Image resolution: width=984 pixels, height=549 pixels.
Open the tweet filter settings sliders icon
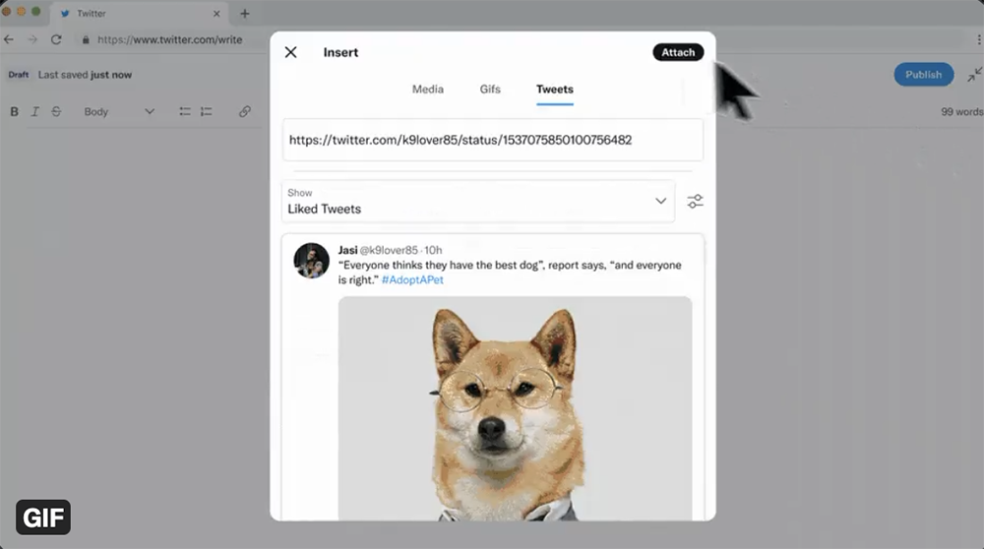[x=695, y=202]
